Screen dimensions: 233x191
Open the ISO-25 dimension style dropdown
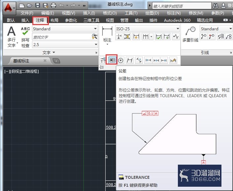pyautogui.click(x=148, y=29)
